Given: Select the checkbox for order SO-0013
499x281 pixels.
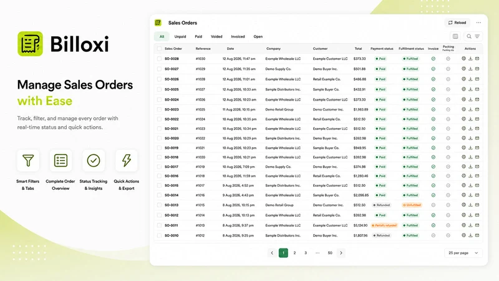Looking at the screenshot, I should click(x=159, y=205).
